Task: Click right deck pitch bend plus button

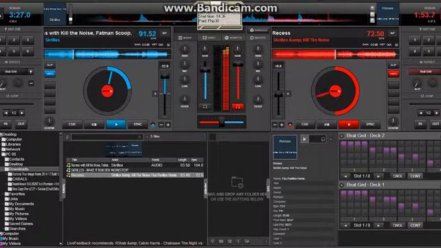Action: click(x=282, y=125)
